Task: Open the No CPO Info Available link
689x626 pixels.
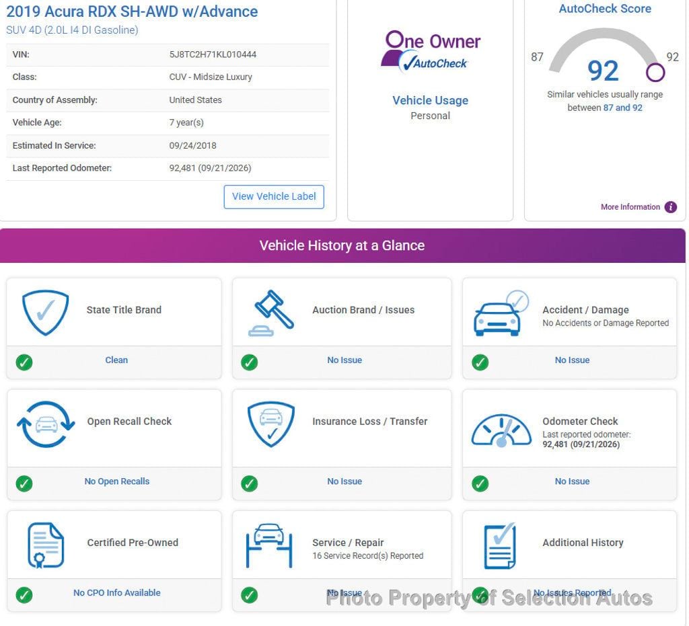Action: 117,593
